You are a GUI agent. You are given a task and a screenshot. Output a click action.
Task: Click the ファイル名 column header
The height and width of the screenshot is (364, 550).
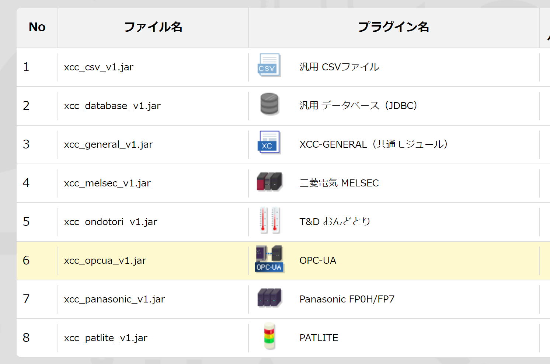(153, 27)
